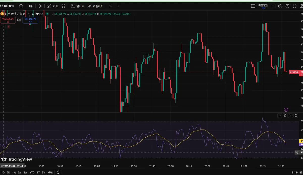Open the 지표 indicators menu
Viewport: 303px width, 175px height.
coord(53,6)
